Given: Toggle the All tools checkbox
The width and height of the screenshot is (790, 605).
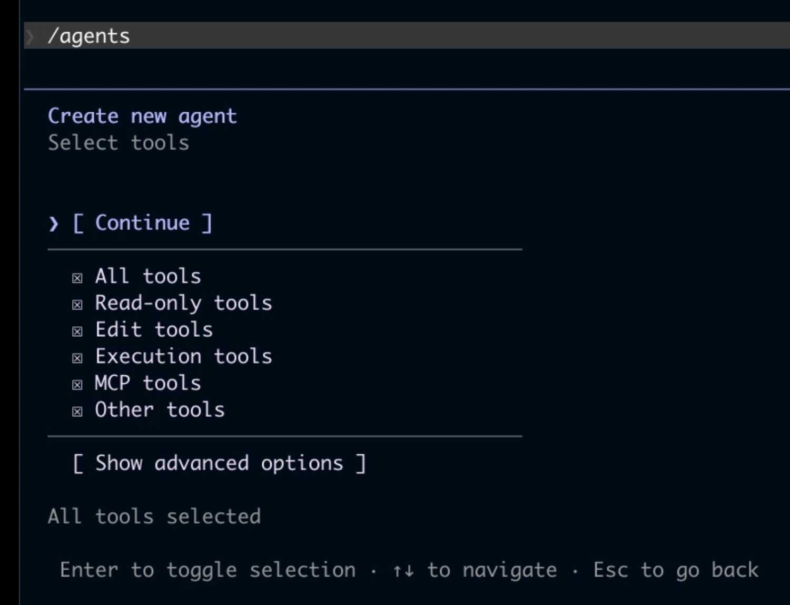Looking at the screenshot, I should [77, 278].
